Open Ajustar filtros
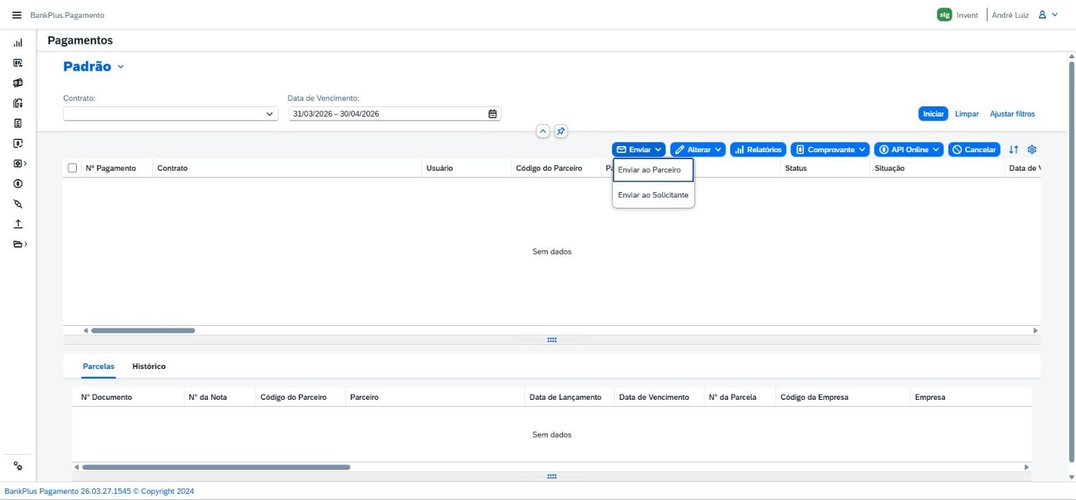This screenshot has width=1076, height=500. tap(1012, 114)
